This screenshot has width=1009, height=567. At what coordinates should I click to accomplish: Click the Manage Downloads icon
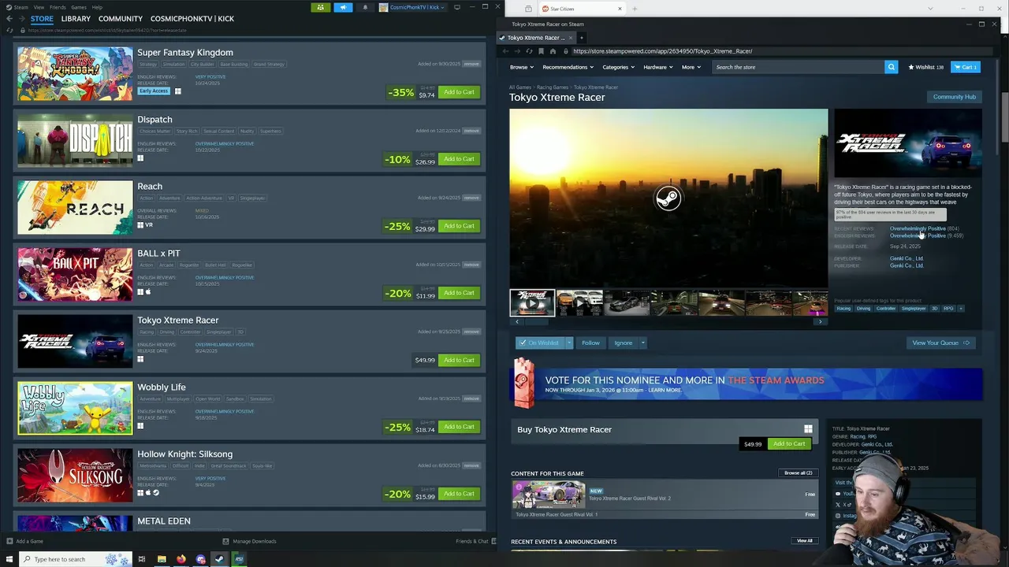coord(225,541)
